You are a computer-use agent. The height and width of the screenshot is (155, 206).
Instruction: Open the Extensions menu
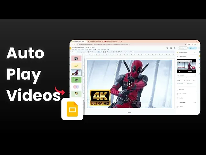pyautogui.click(x=103, y=49)
